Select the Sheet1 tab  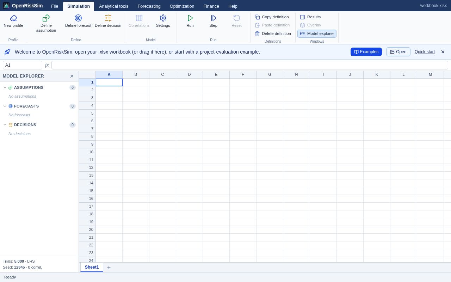click(92, 267)
